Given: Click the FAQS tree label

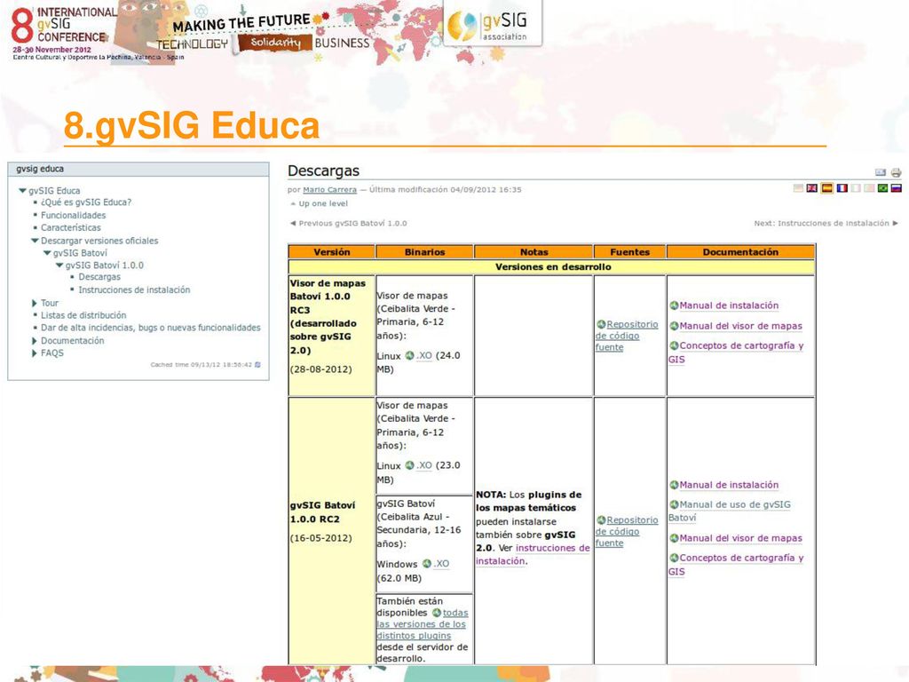Looking at the screenshot, I should (x=52, y=353).
